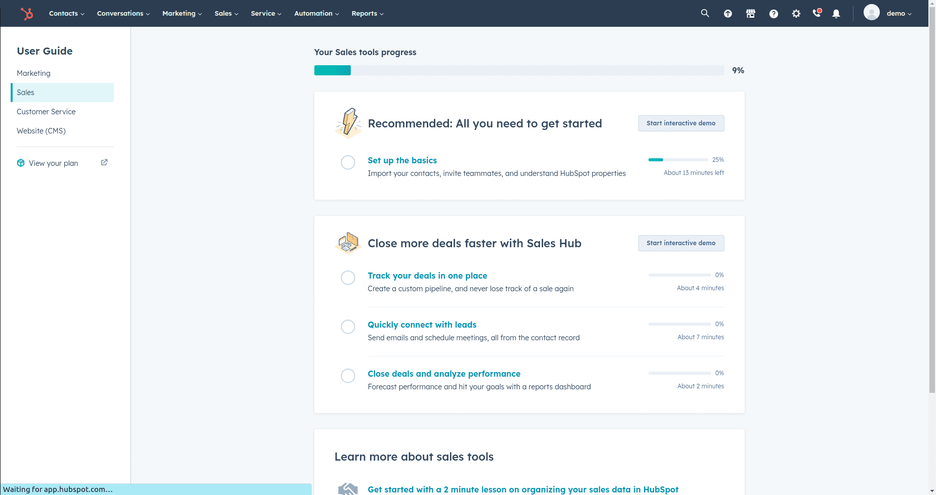This screenshot has height=495, width=936.
Task: Click the HubSpot sprocket logo
Action: (x=27, y=14)
